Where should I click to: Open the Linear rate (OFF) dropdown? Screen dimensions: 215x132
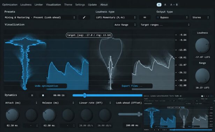coord(95,103)
